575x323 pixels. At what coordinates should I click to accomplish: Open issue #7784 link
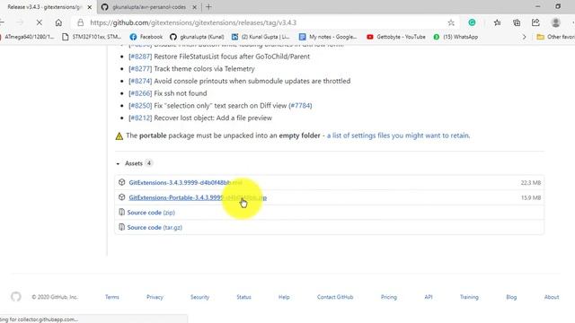tap(300, 106)
